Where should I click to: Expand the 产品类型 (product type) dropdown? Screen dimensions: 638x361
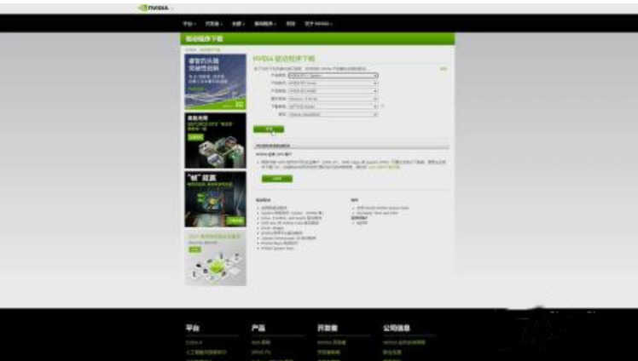(333, 76)
